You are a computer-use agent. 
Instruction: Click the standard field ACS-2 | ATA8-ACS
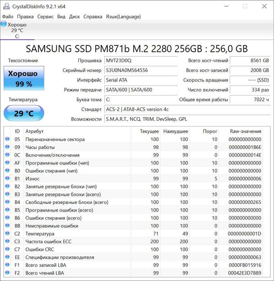187,109
